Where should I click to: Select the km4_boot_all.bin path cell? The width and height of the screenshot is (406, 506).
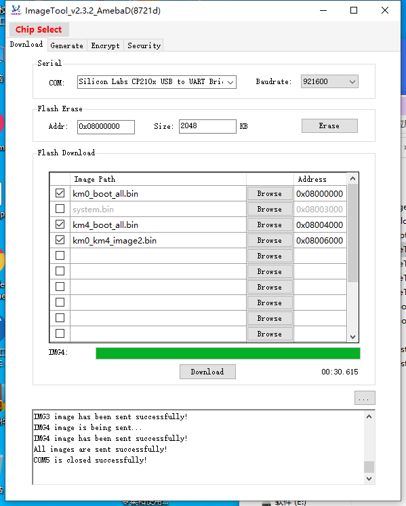pyautogui.click(x=159, y=225)
